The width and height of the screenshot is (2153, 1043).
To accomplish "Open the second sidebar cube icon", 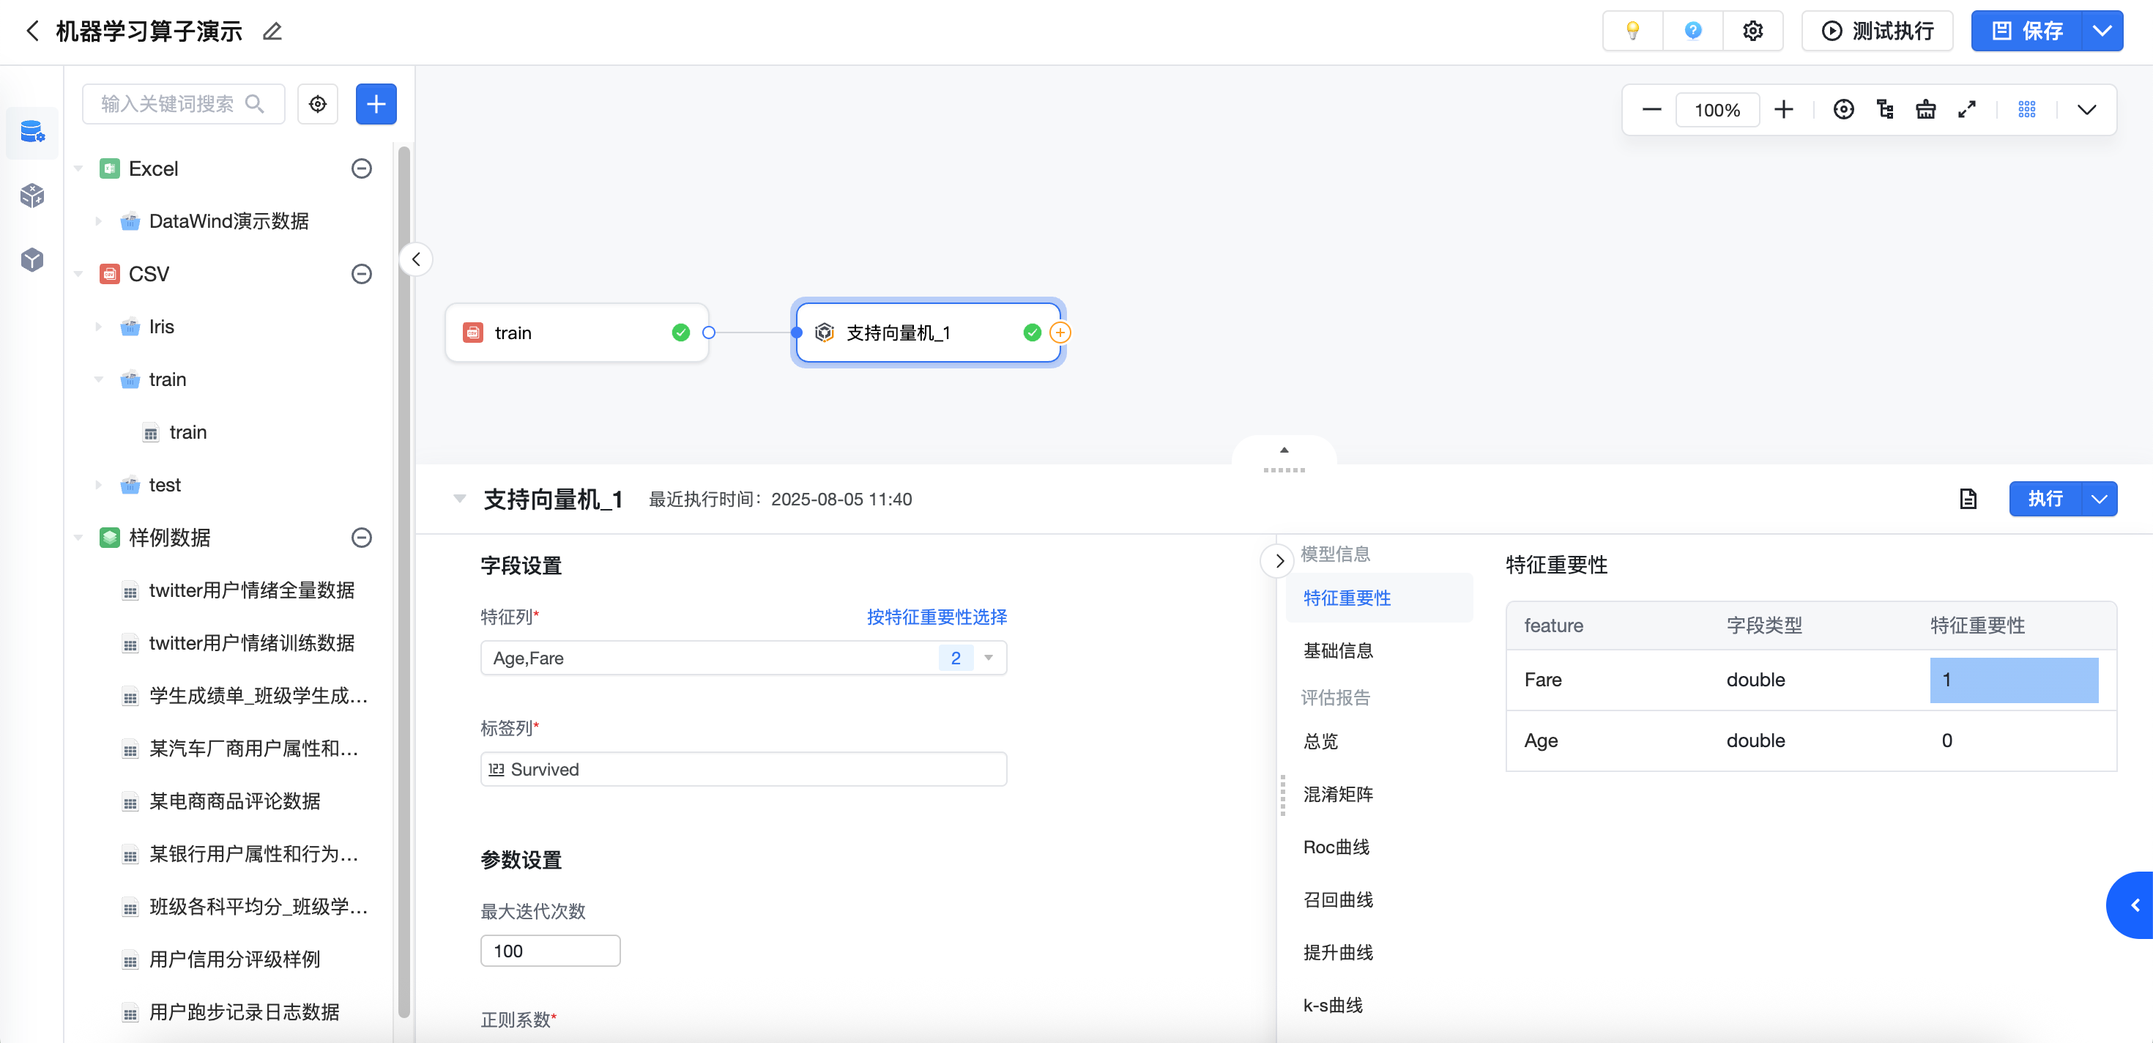I will click(33, 196).
